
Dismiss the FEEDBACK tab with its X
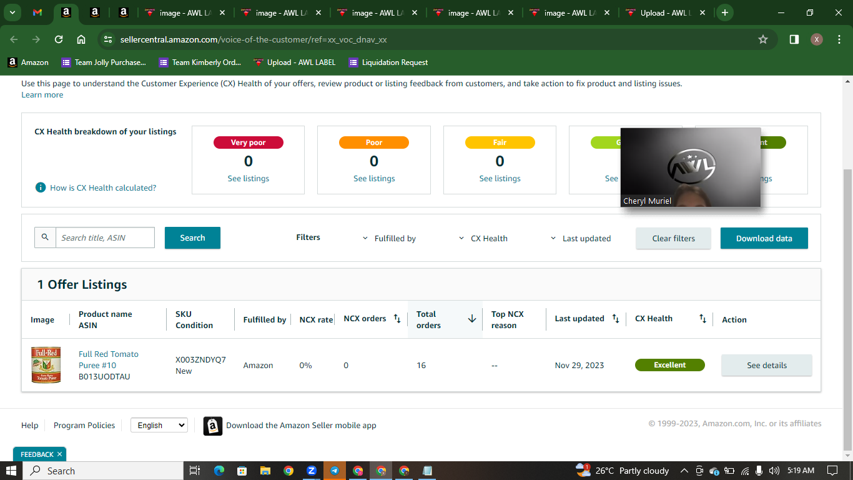59,454
